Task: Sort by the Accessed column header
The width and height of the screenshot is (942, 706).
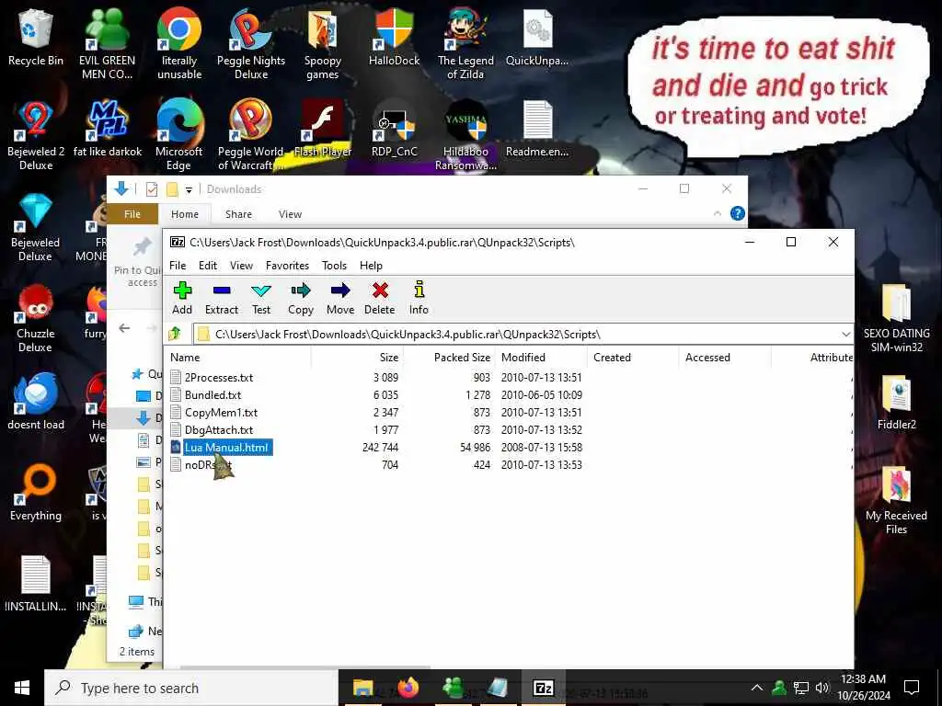Action: [x=725, y=358]
